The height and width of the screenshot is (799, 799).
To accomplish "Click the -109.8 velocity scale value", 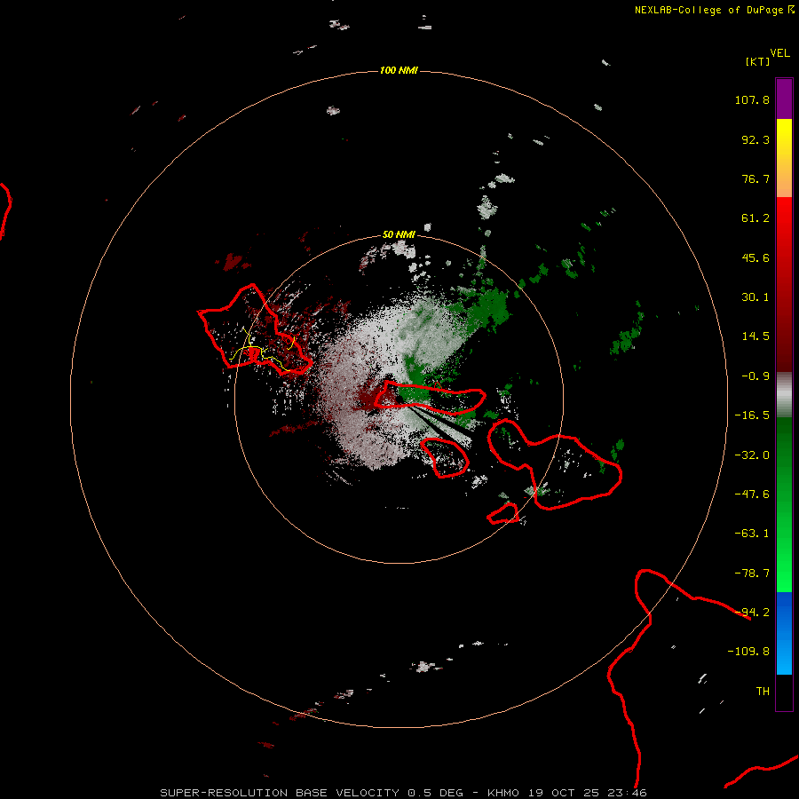I will [748, 652].
